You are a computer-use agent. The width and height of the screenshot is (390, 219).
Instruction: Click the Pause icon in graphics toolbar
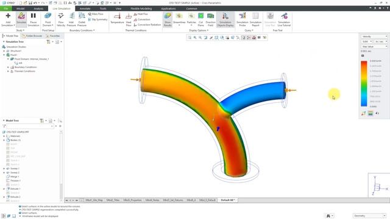pyautogui.click(x=259, y=38)
